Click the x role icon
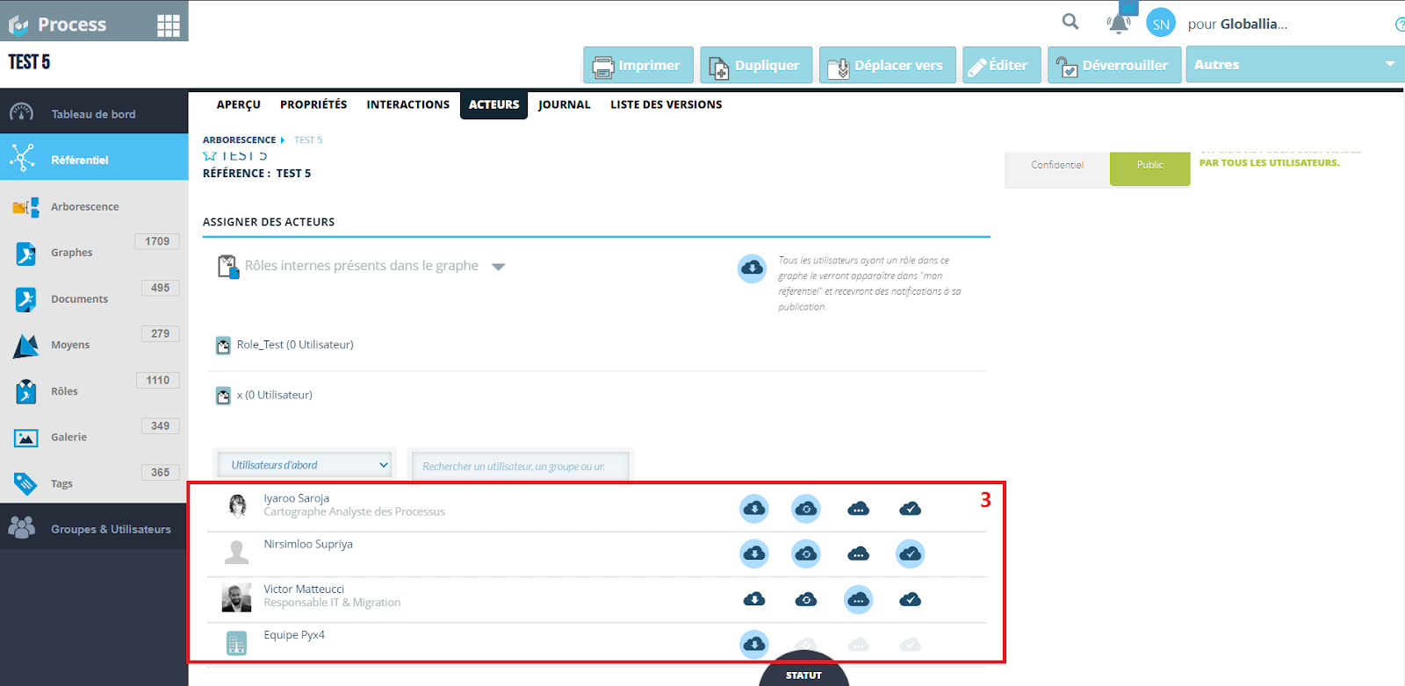The width and height of the screenshot is (1405, 686). click(224, 396)
